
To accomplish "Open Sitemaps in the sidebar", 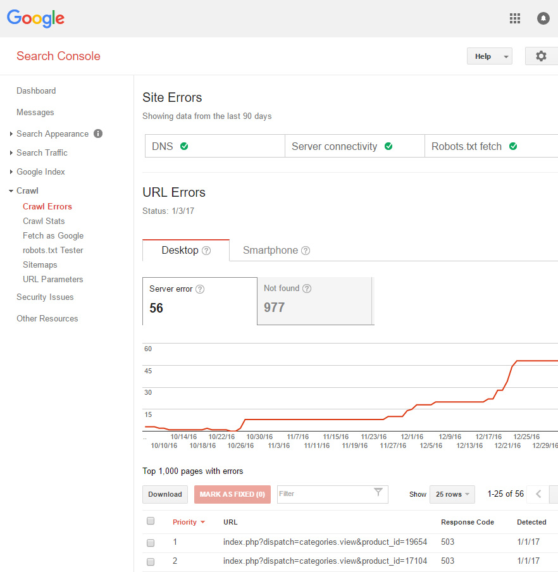I will 40,265.
